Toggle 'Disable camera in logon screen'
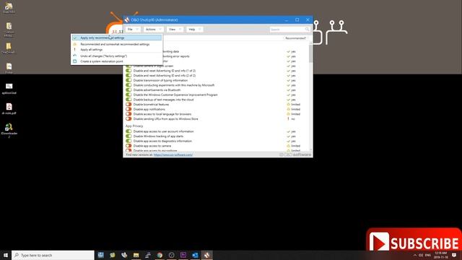 pyautogui.click(x=128, y=66)
